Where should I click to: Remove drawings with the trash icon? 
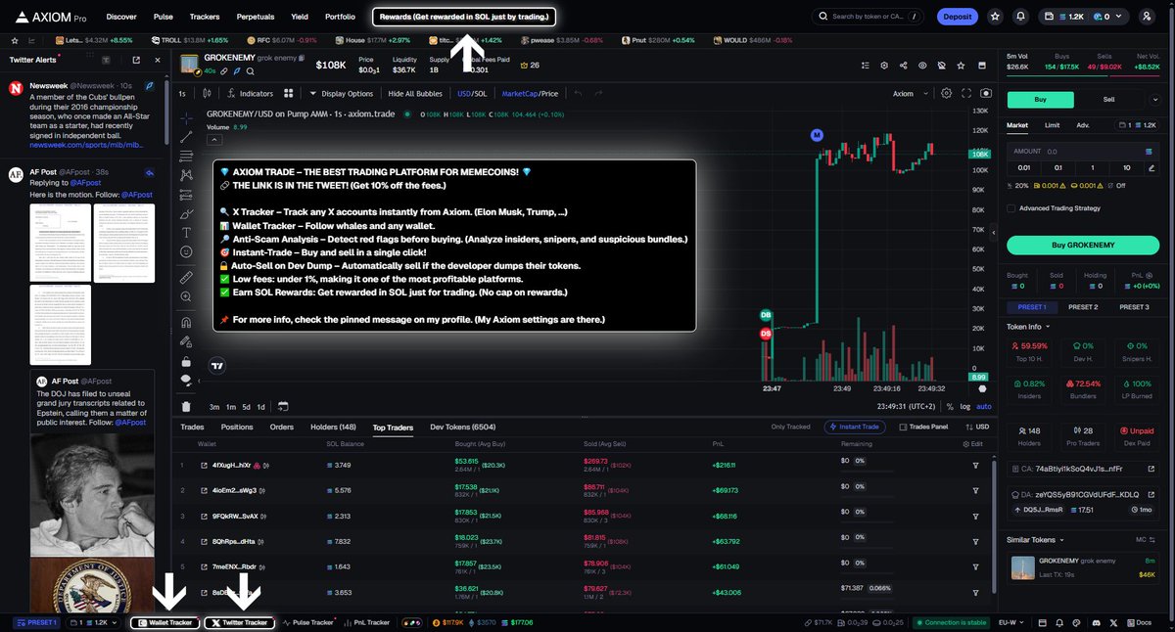(186, 406)
